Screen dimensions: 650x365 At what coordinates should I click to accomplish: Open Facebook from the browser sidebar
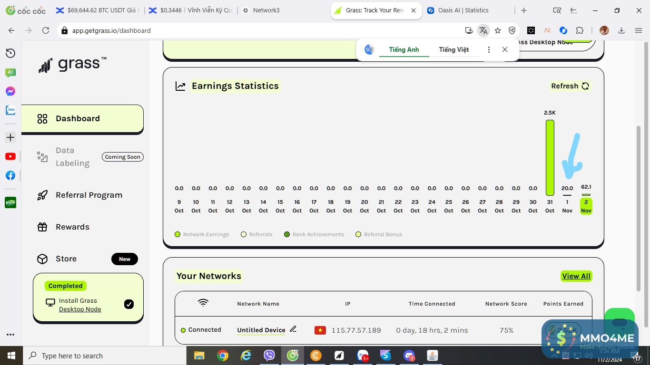(x=10, y=175)
